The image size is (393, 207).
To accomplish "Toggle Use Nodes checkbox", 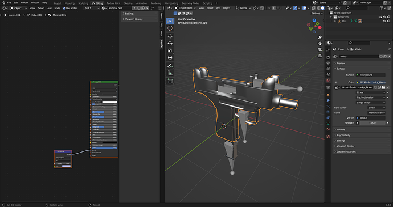I will click(64, 8).
